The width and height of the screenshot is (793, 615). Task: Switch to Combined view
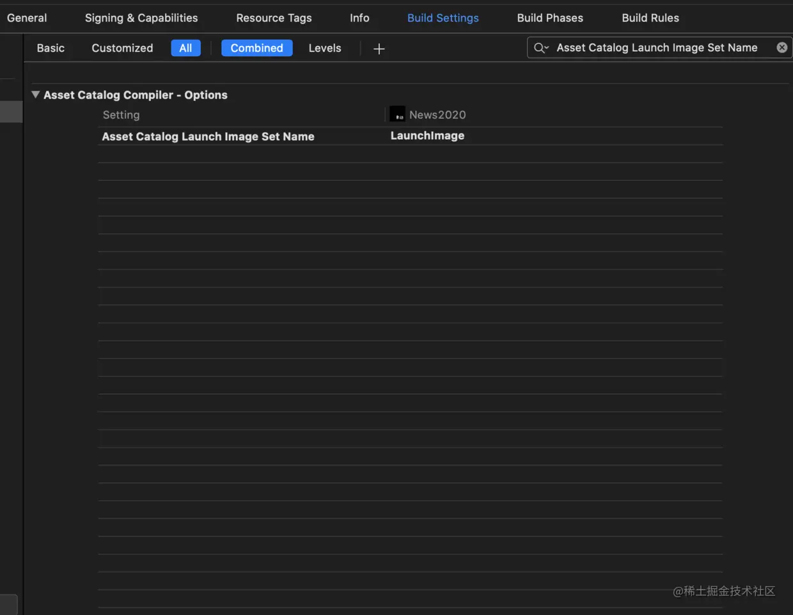point(256,48)
